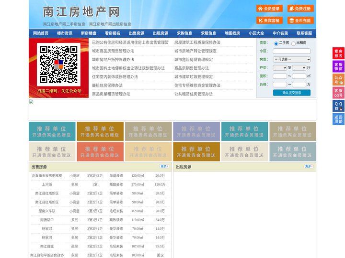Click the QR code image
Image resolution: width=345 pixels, height=258 pixels.
pos(58,64)
